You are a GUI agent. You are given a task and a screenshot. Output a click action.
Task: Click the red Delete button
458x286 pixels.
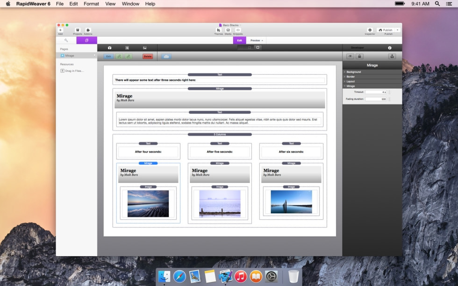click(148, 56)
